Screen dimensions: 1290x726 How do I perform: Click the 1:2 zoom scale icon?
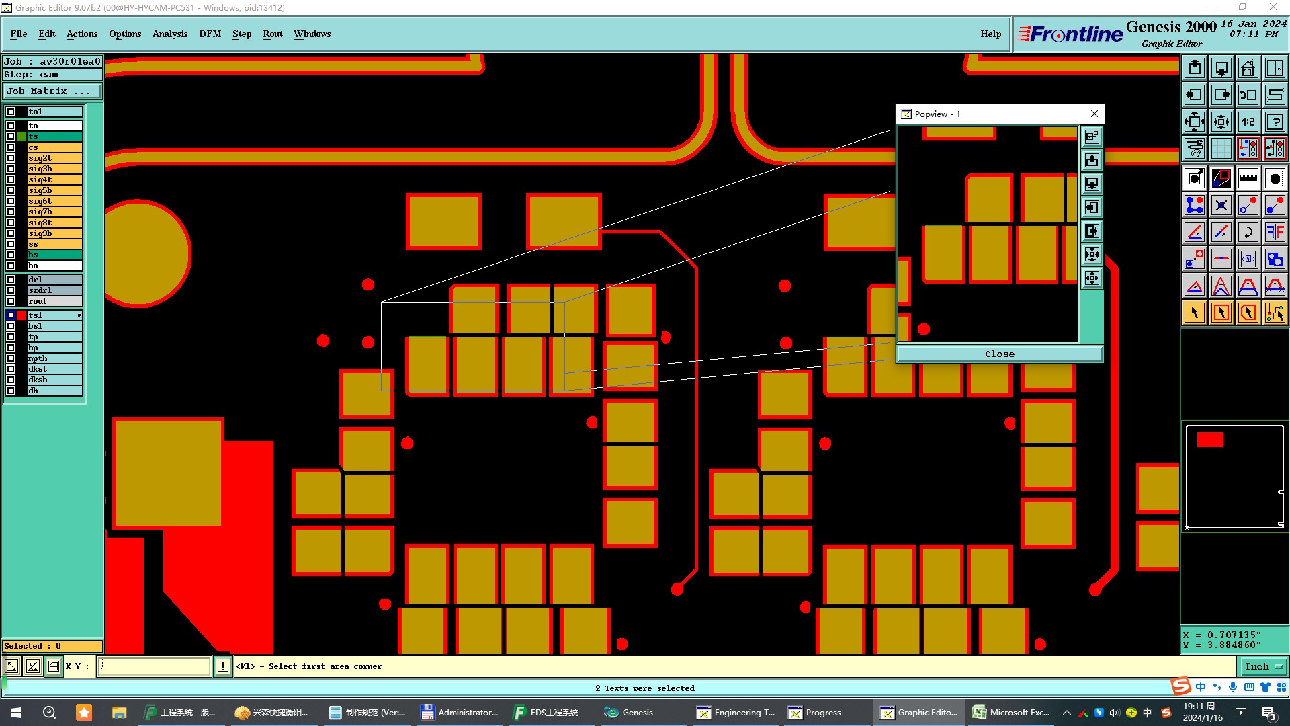point(1248,122)
